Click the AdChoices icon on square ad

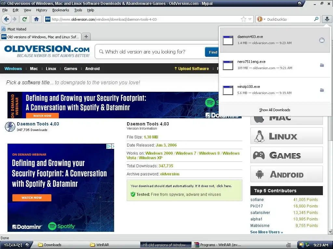click(109, 146)
